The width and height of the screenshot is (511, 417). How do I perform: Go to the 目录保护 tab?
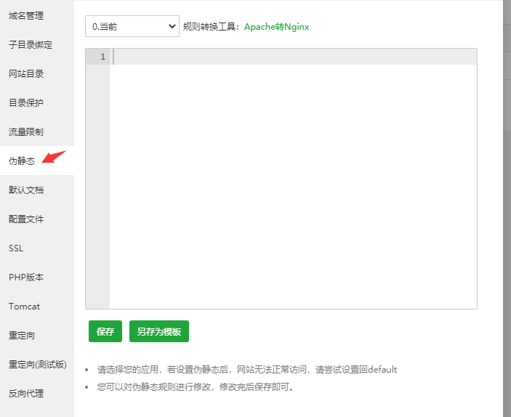[37, 102]
